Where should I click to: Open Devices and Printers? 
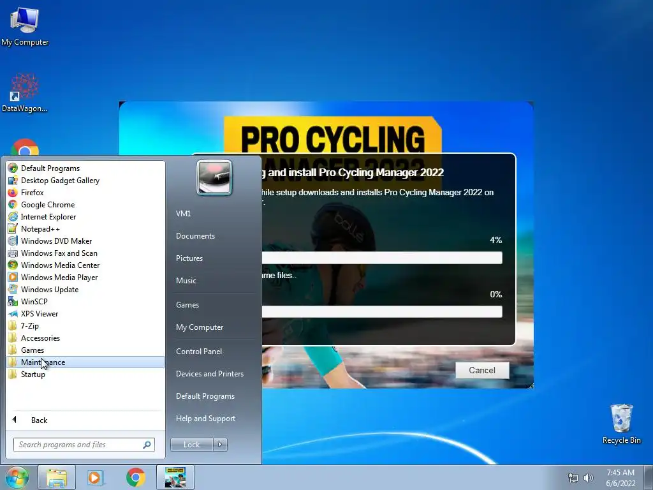[x=209, y=374]
